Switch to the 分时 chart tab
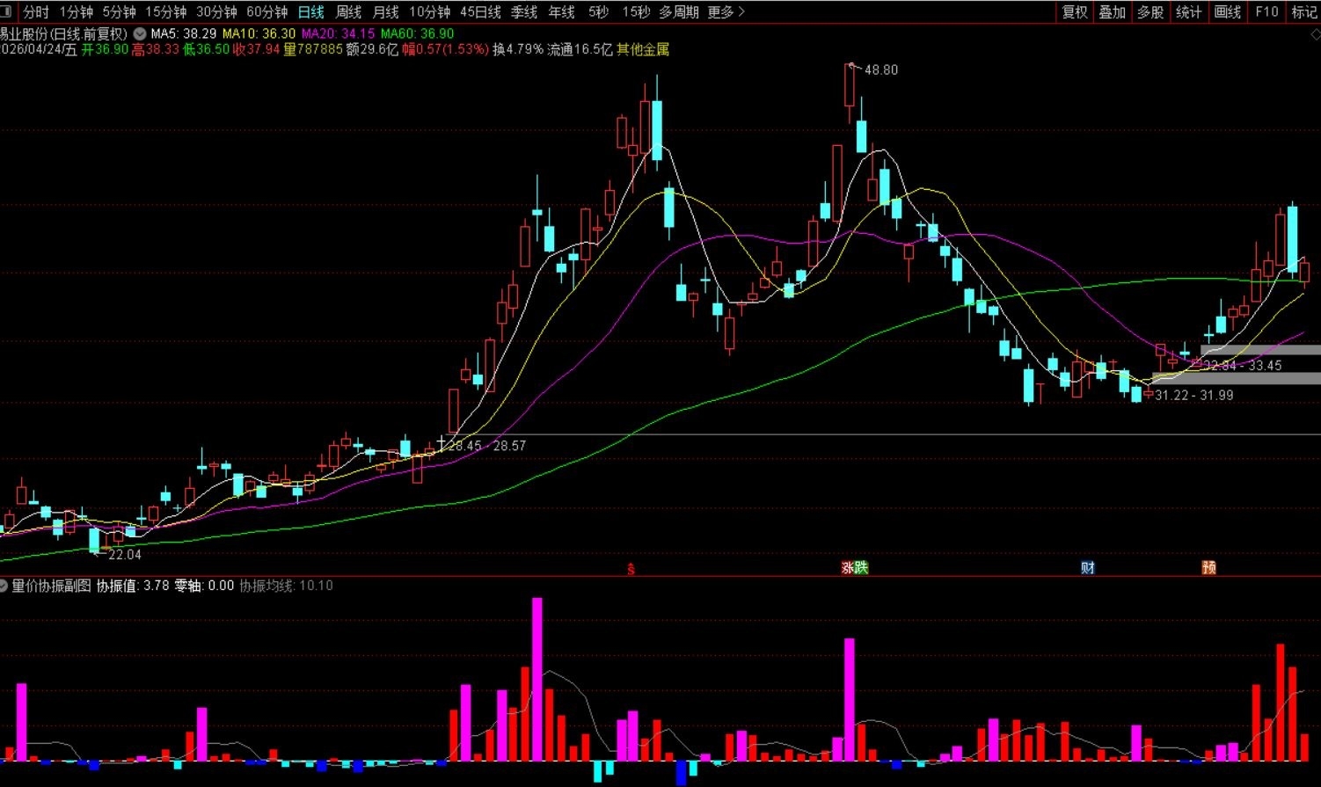1321x787 pixels. pyautogui.click(x=36, y=11)
